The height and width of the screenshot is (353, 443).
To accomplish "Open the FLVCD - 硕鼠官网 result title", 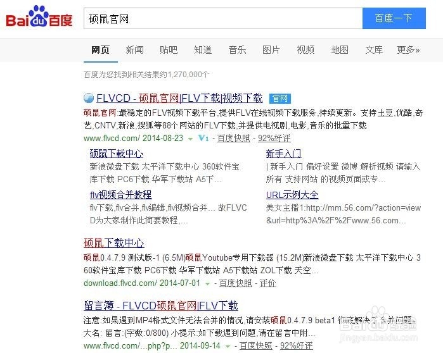I will (x=179, y=99).
